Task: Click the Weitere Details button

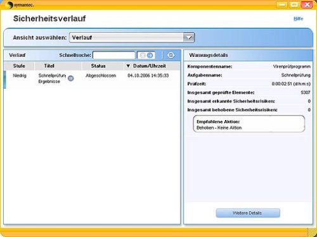Action: click(x=248, y=213)
